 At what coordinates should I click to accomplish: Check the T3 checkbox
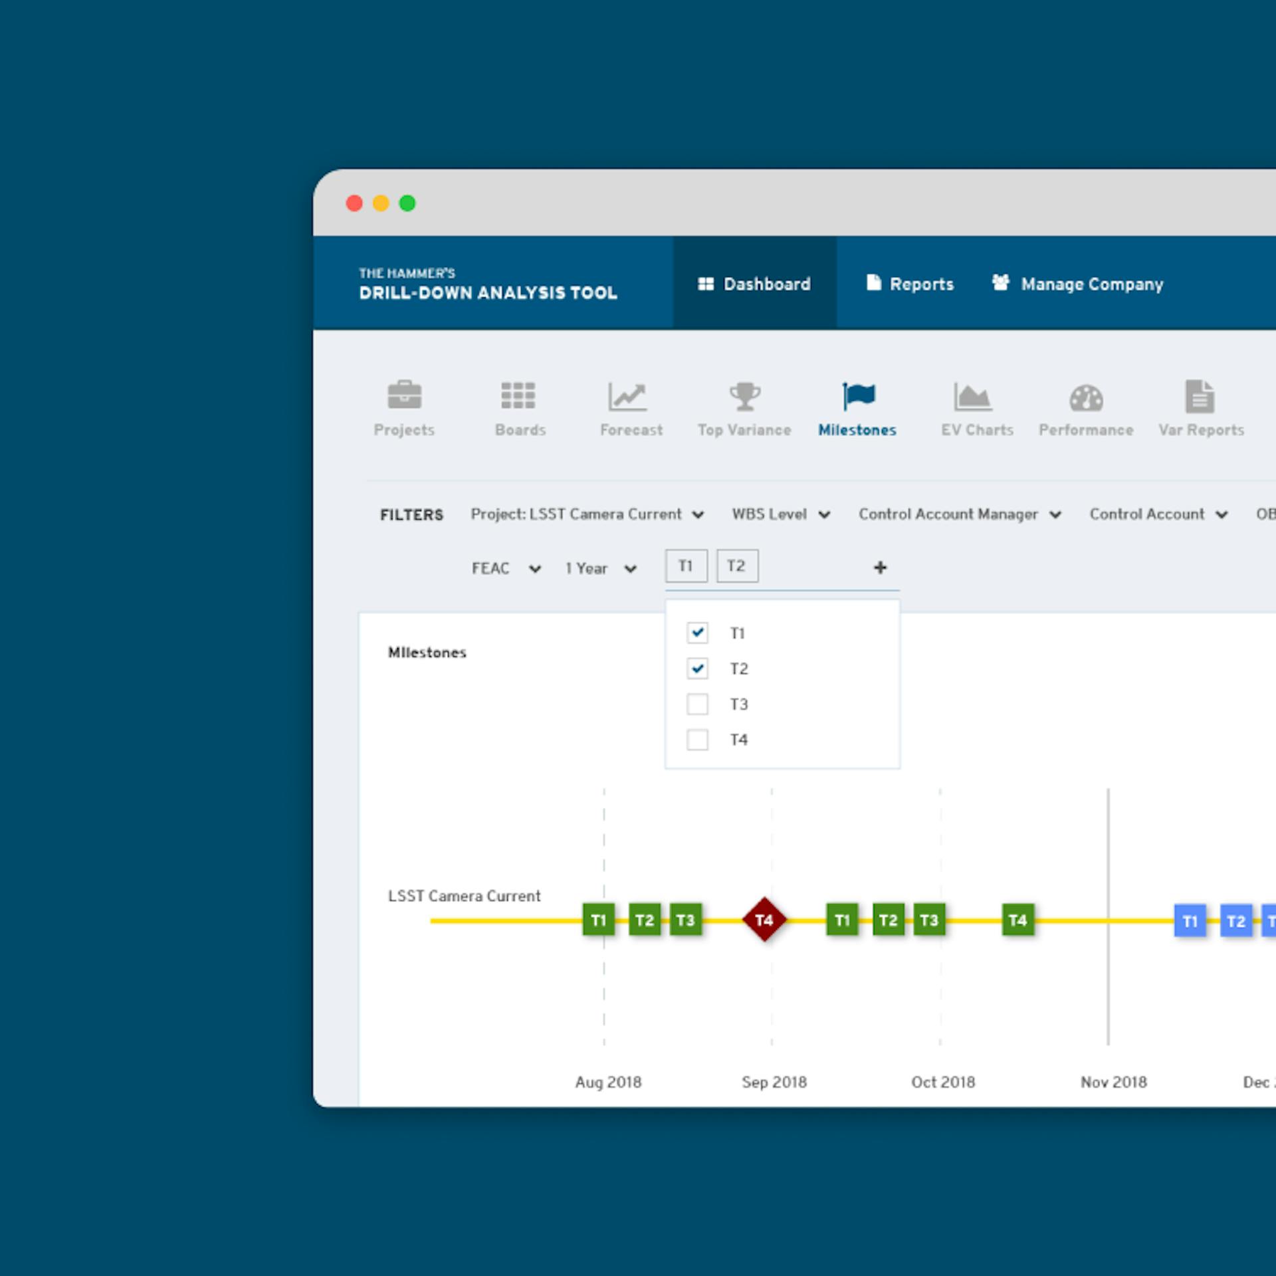[x=697, y=704]
